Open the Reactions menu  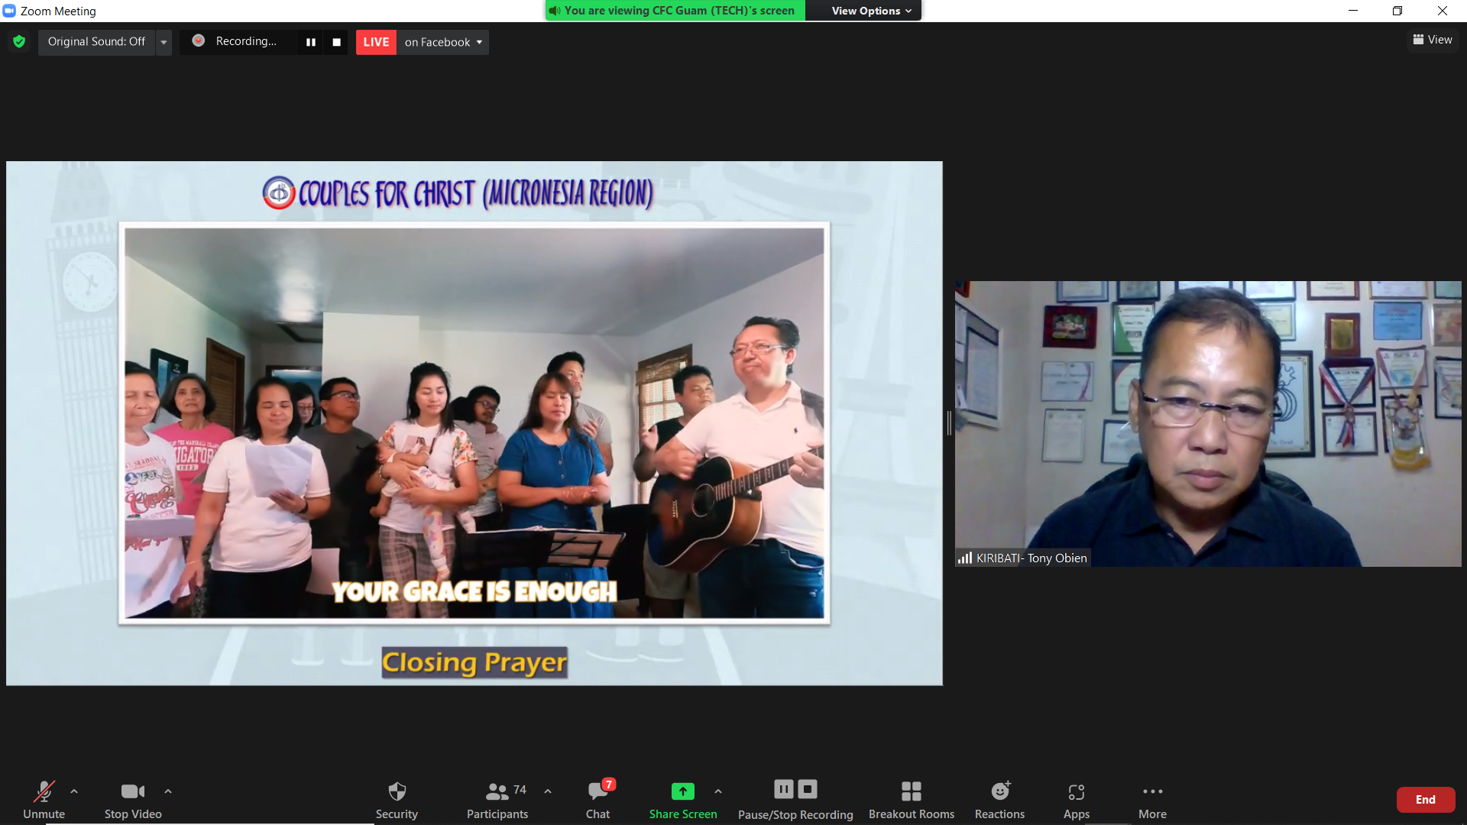tap(1000, 799)
